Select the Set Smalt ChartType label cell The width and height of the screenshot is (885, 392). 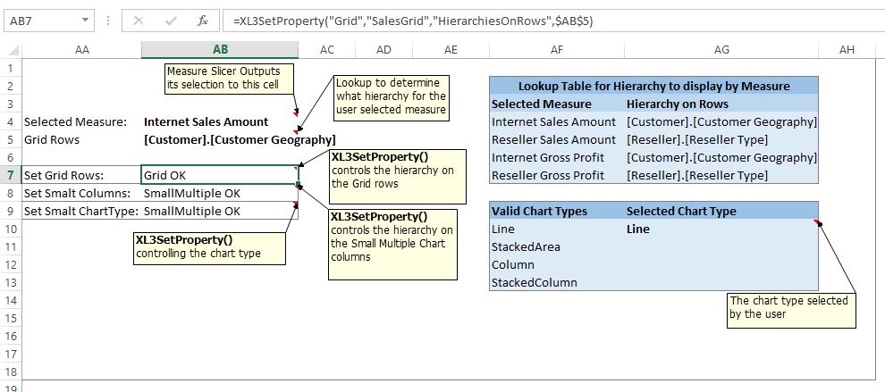pyautogui.click(x=80, y=211)
